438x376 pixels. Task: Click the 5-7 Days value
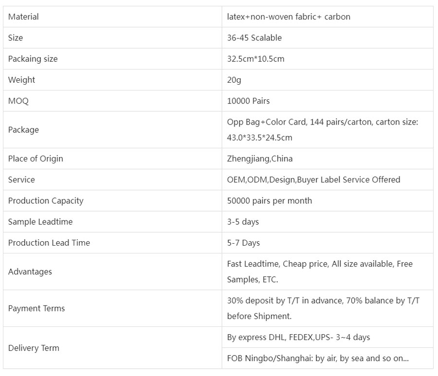click(x=243, y=243)
